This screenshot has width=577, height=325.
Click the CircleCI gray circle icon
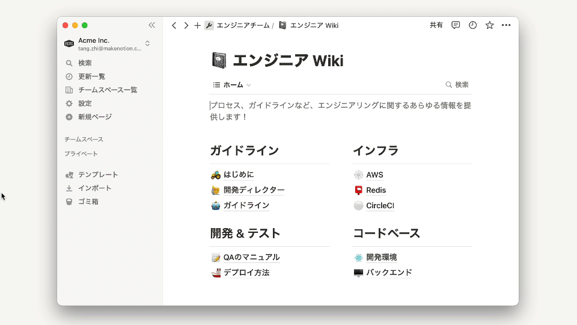point(358,206)
